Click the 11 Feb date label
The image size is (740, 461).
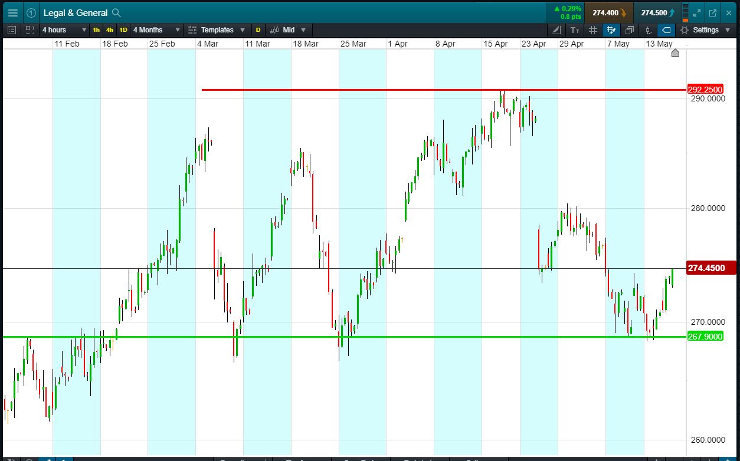coord(67,44)
